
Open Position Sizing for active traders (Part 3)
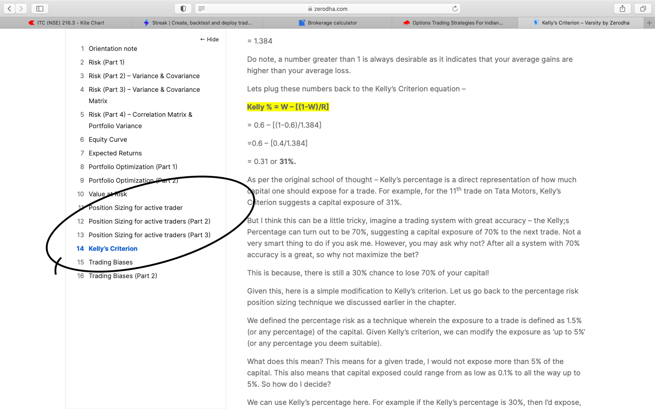point(150,235)
